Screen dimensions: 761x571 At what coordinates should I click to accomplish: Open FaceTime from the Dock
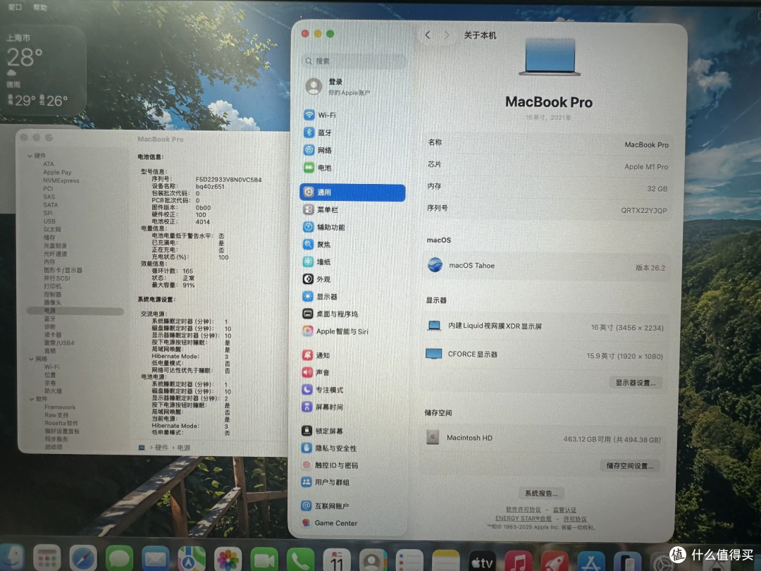click(x=264, y=560)
